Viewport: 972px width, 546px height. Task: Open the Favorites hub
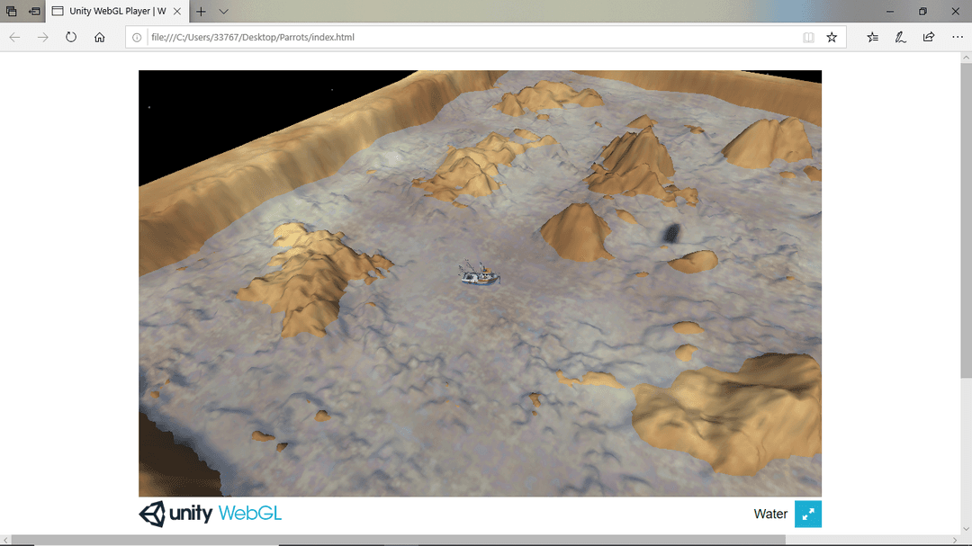tap(872, 38)
